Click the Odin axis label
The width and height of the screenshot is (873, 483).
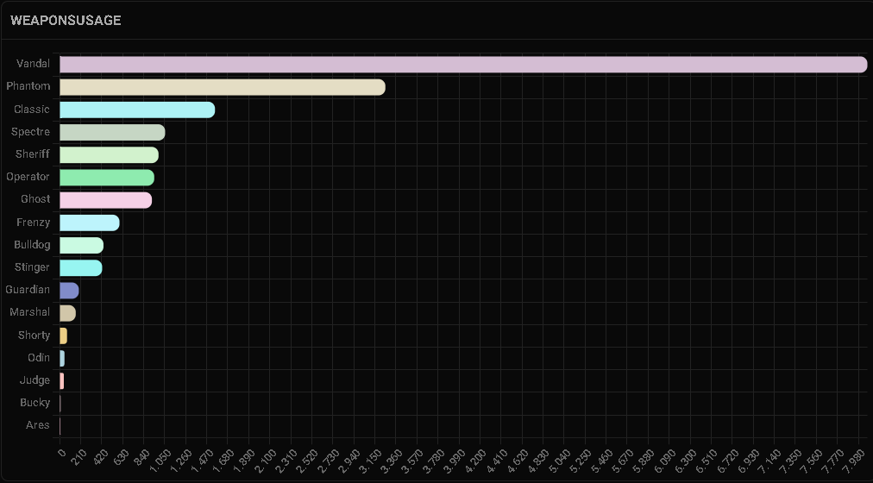[x=39, y=357]
